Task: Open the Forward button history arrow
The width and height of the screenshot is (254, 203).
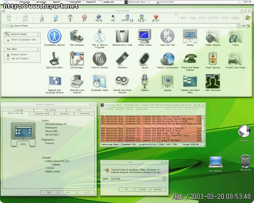Action: click(33, 18)
